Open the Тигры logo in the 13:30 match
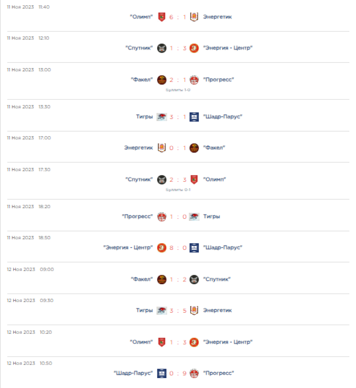The height and width of the screenshot is (388, 356). (161, 117)
